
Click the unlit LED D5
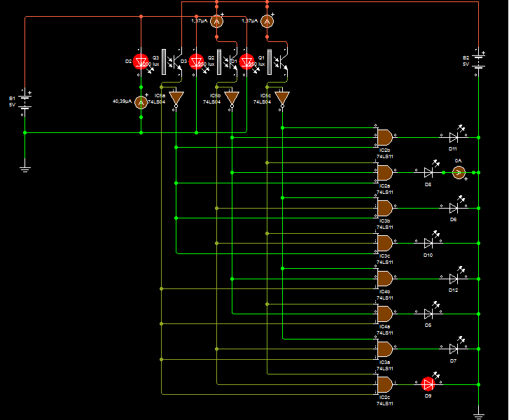428,314
